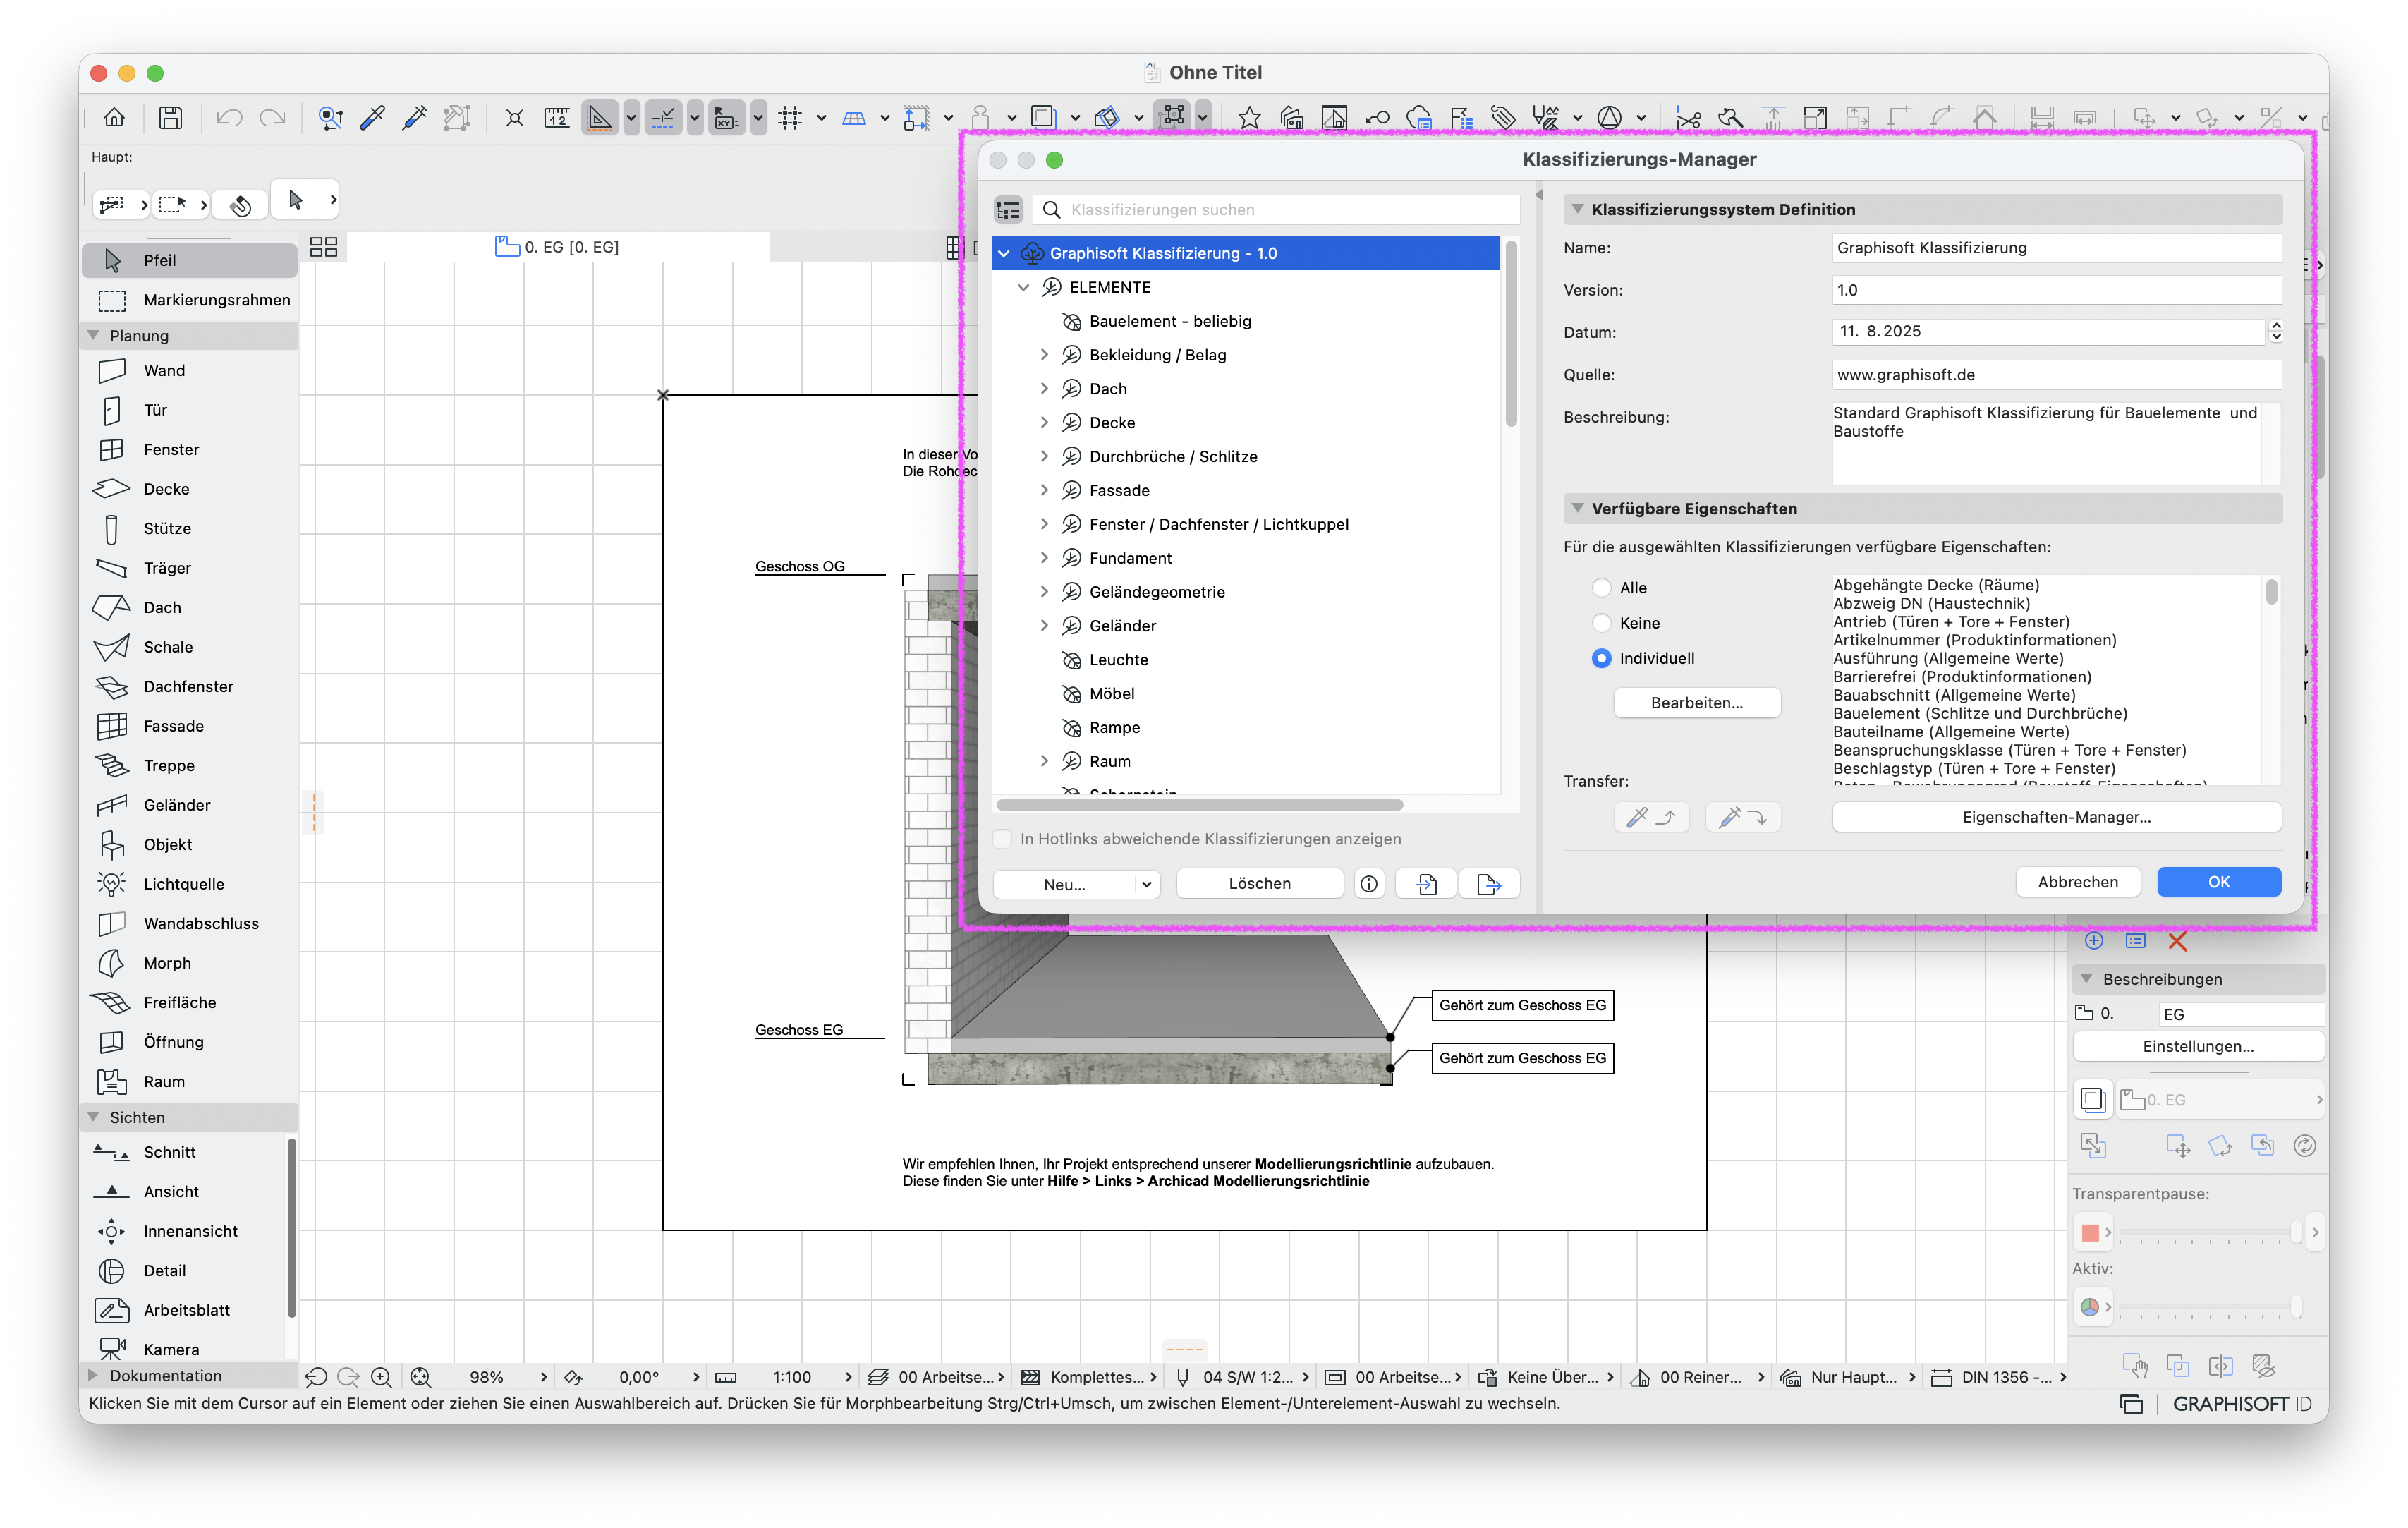Select the Wand tool in toolbox
2408x1528 pixels.
[164, 371]
